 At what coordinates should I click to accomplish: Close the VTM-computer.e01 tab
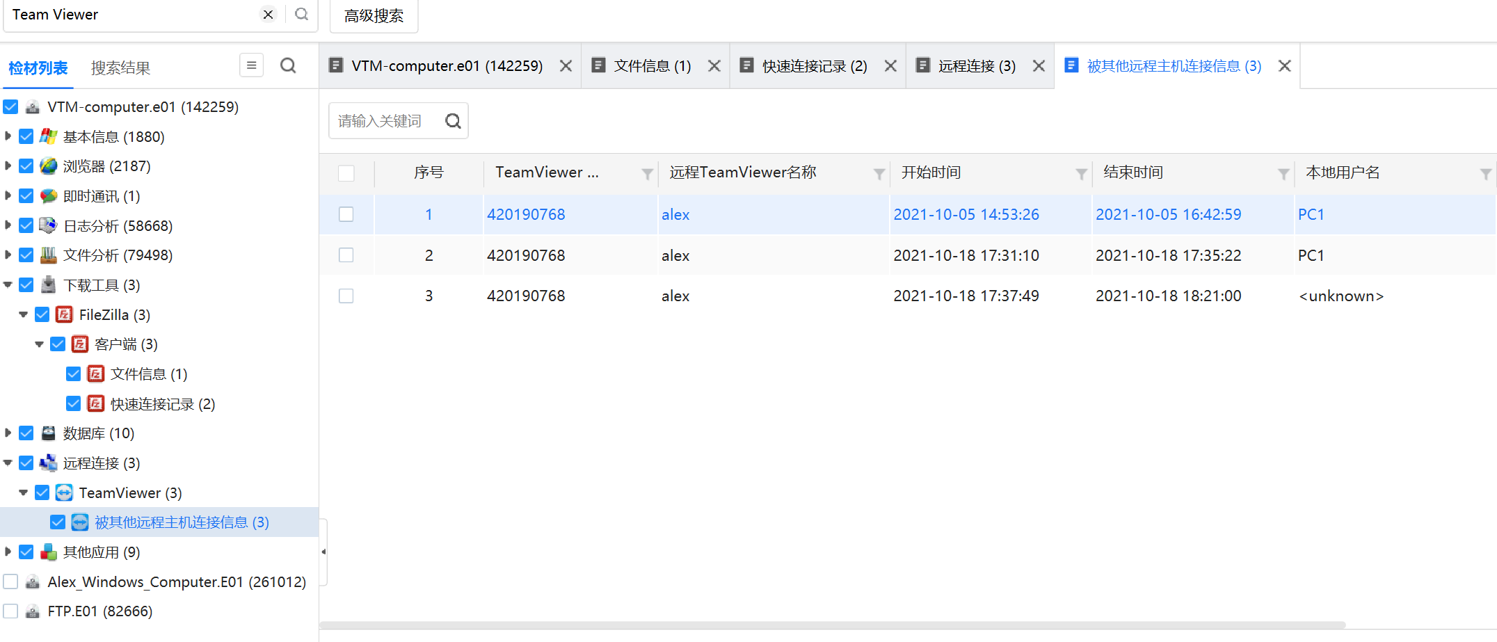[566, 65]
